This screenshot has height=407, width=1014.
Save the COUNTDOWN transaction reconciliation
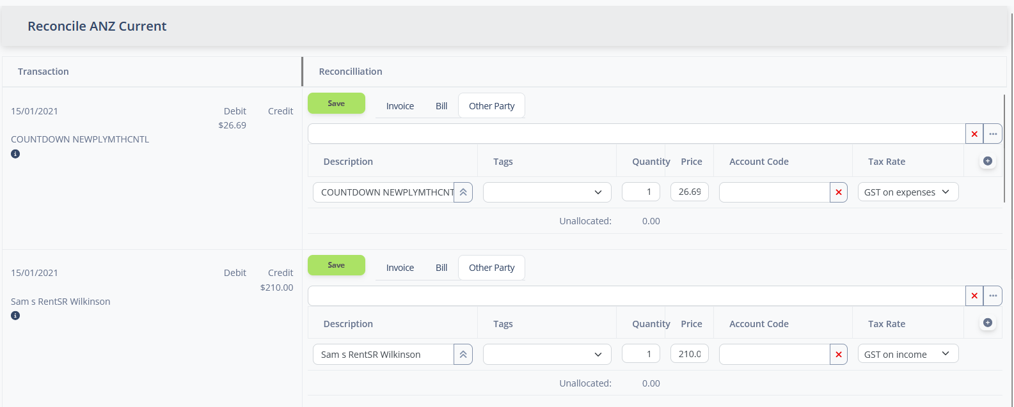pyautogui.click(x=336, y=104)
